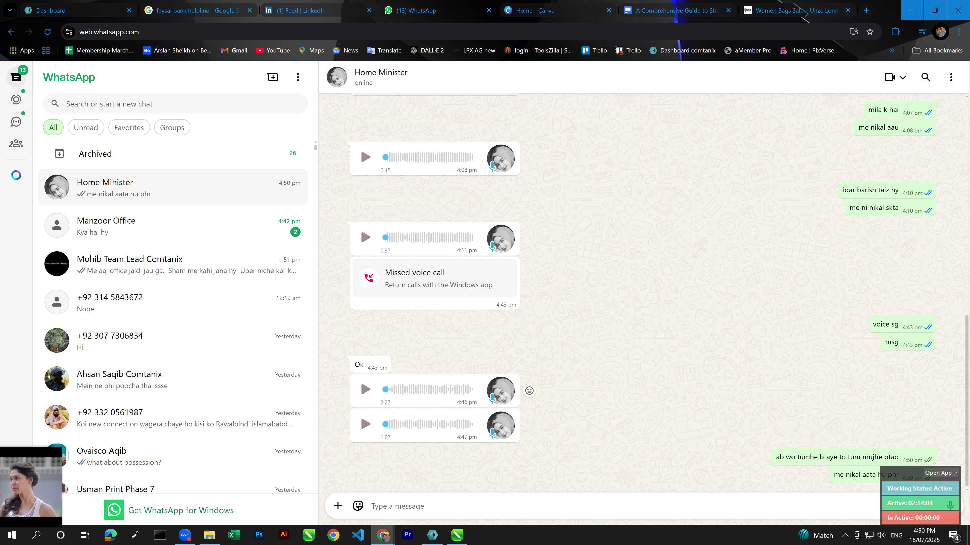Open Manzoor Office chat
The height and width of the screenshot is (545, 970).
pyautogui.click(x=173, y=226)
